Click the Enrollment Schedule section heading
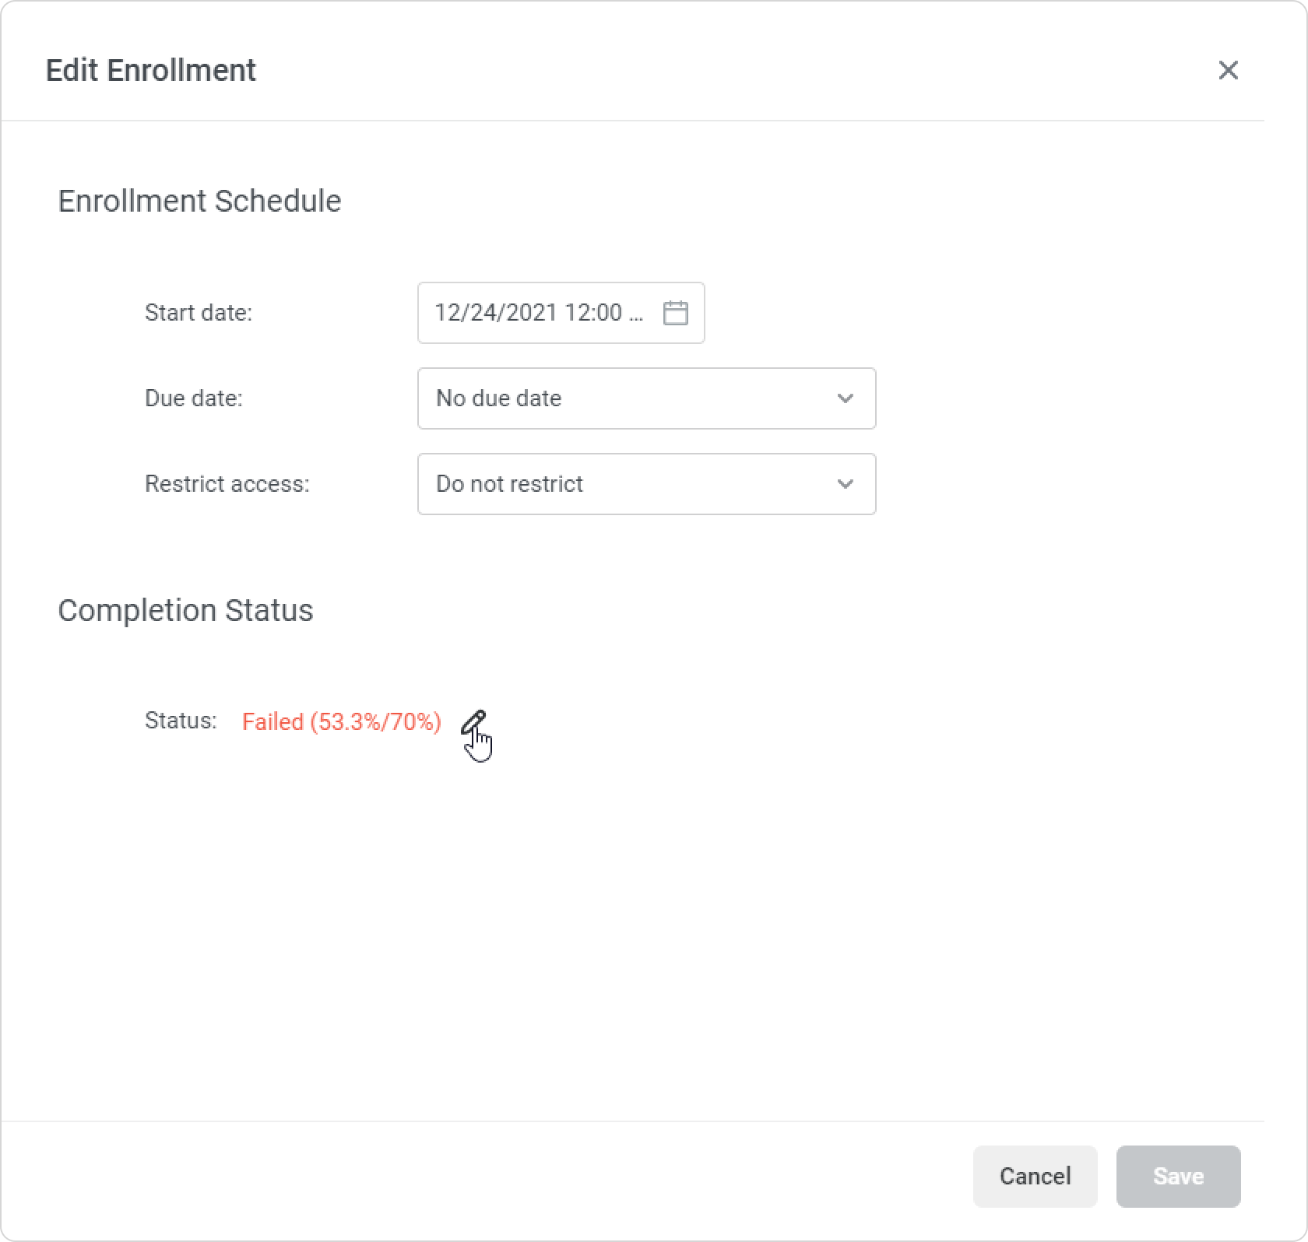1308x1242 pixels. tap(199, 201)
